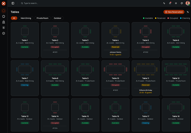Click the Table 14 Occupied badge
This screenshot has width=191, height=133.
click(x=55, y=123)
